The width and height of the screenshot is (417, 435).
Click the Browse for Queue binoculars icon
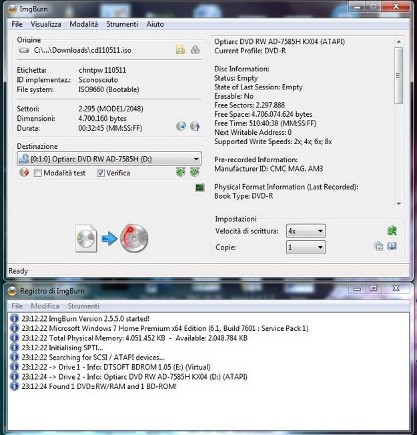(x=195, y=50)
